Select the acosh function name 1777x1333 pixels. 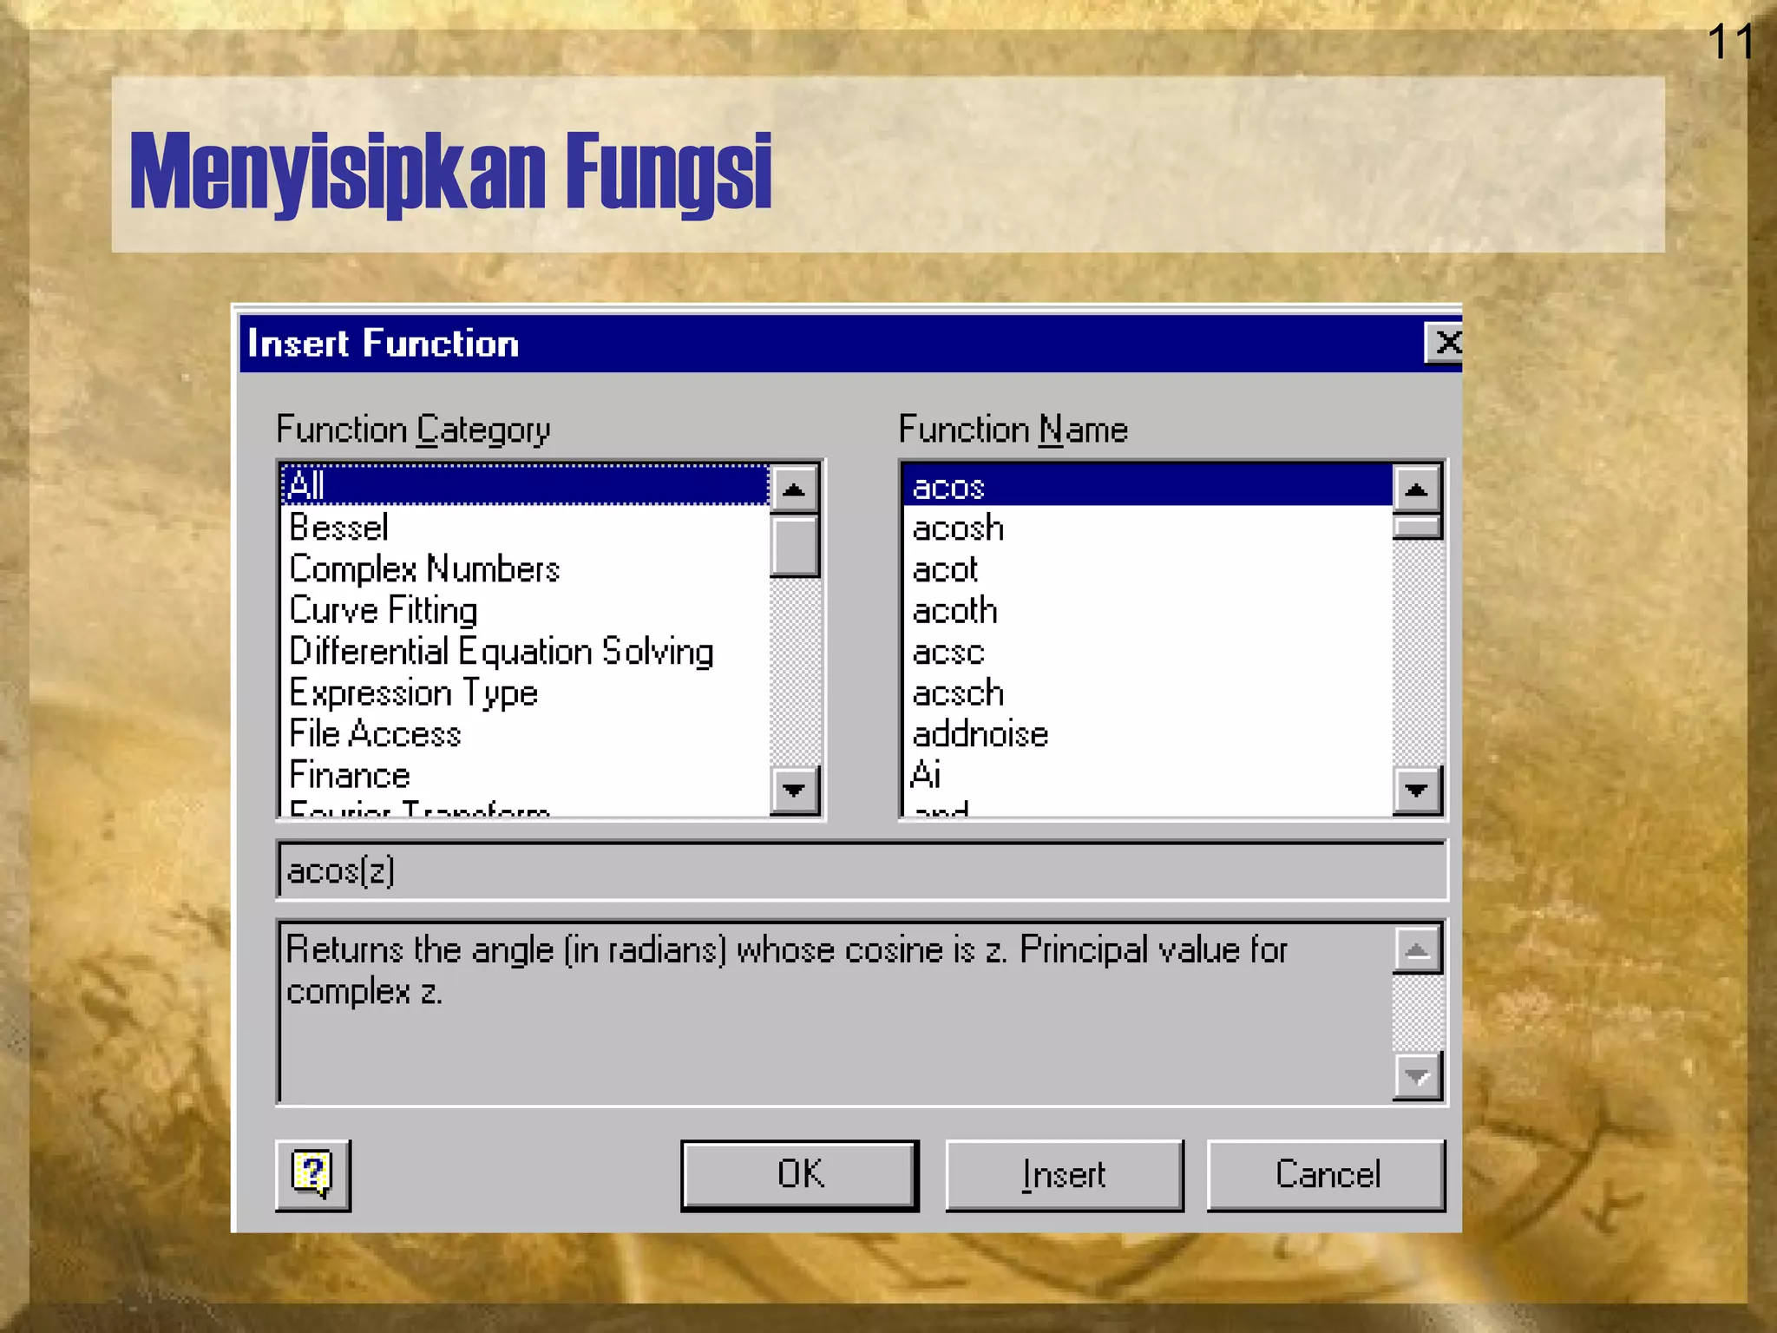[958, 529]
